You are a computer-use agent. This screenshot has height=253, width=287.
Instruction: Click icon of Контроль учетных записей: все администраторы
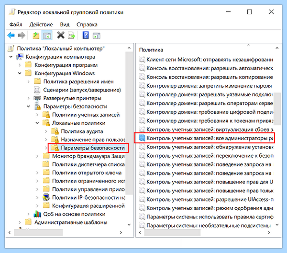(142, 138)
